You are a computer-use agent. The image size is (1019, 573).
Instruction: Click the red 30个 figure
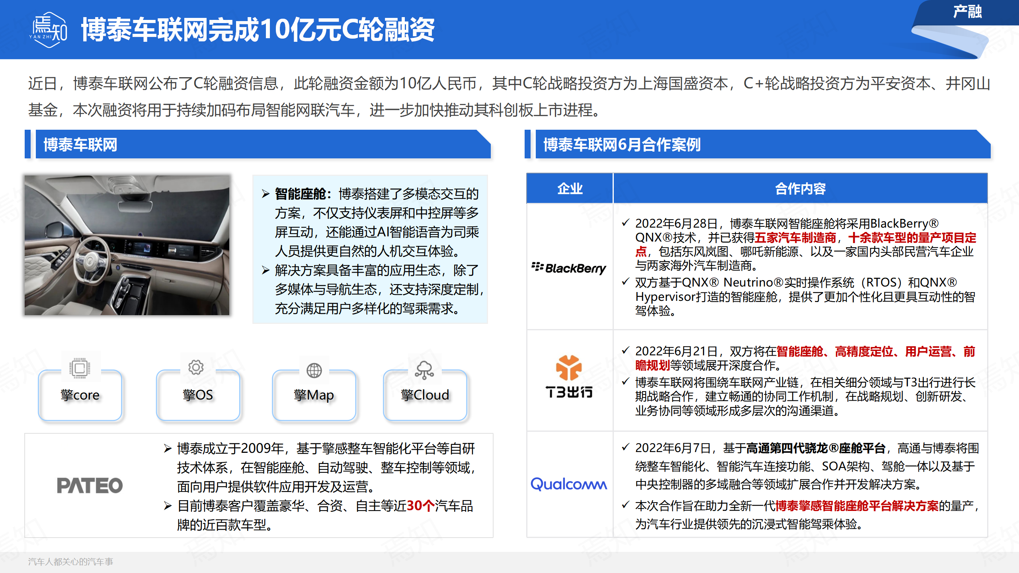pyautogui.click(x=420, y=506)
